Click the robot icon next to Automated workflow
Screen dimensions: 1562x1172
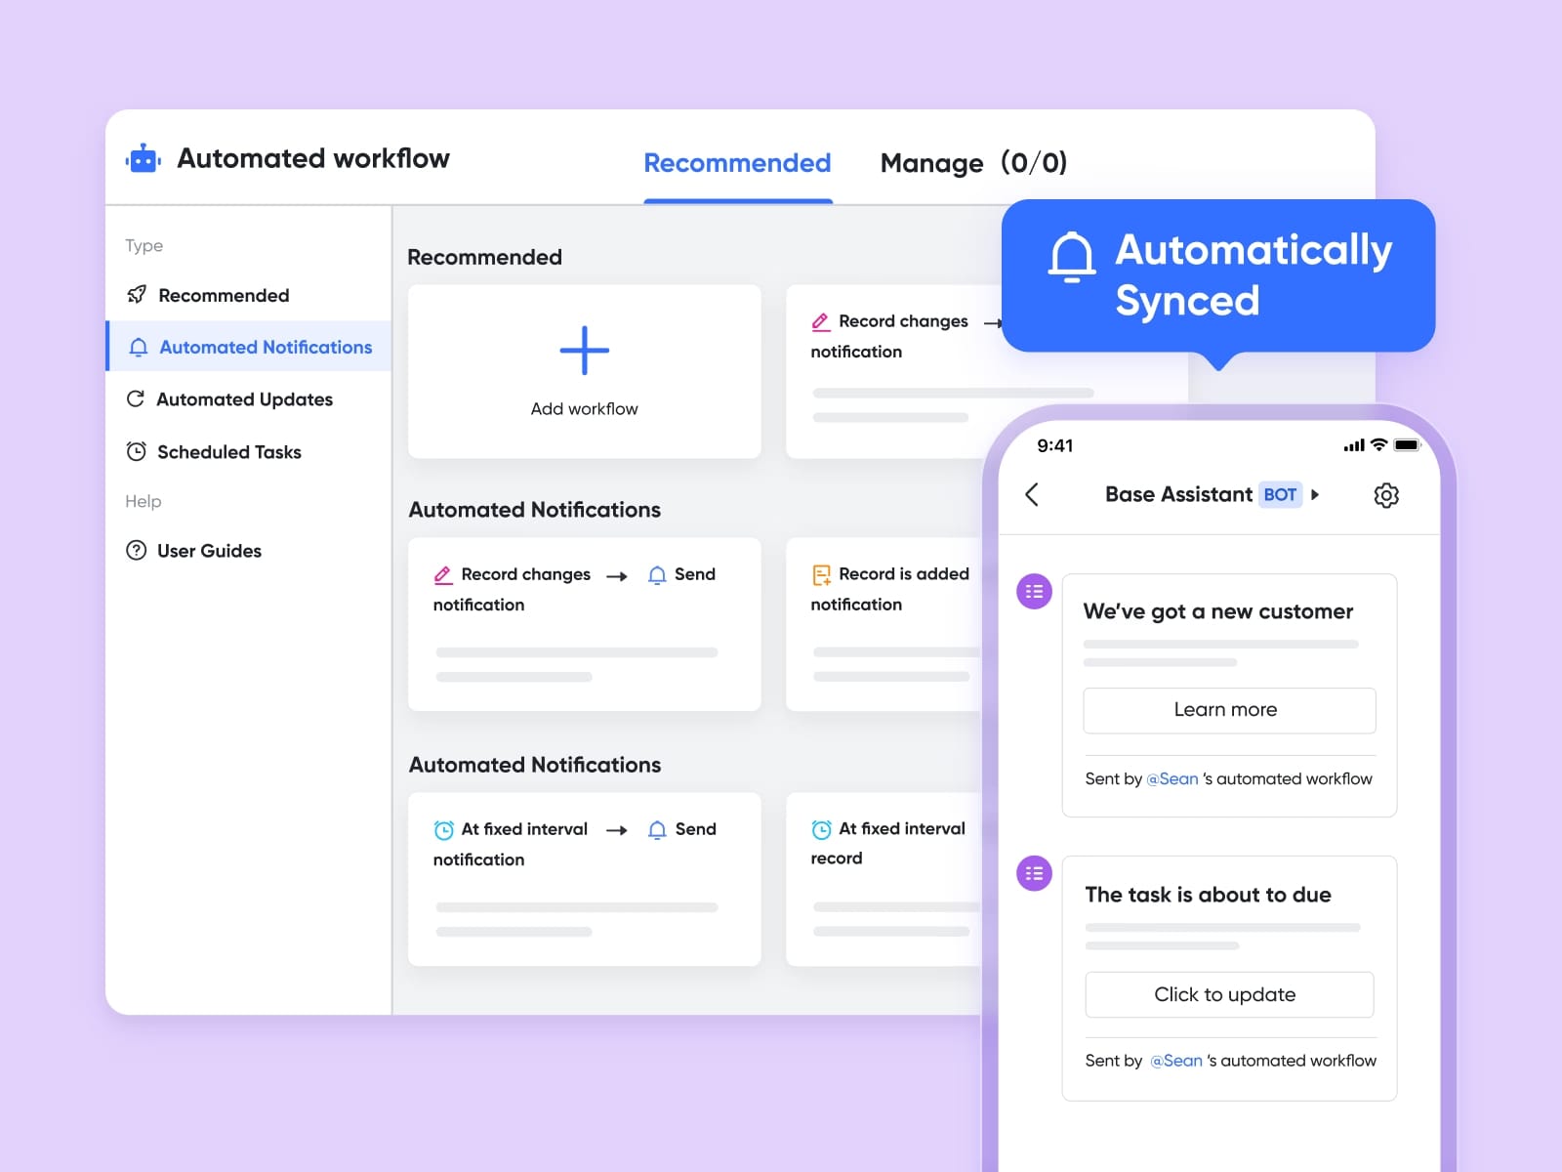pos(143,158)
